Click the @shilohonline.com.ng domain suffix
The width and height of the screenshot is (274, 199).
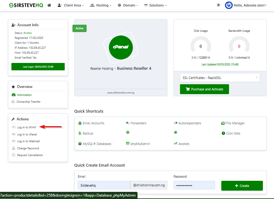click(149, 185)
